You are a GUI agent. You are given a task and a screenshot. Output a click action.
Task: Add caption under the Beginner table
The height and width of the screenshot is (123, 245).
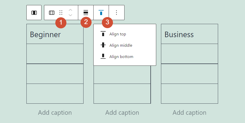point(55,113)
